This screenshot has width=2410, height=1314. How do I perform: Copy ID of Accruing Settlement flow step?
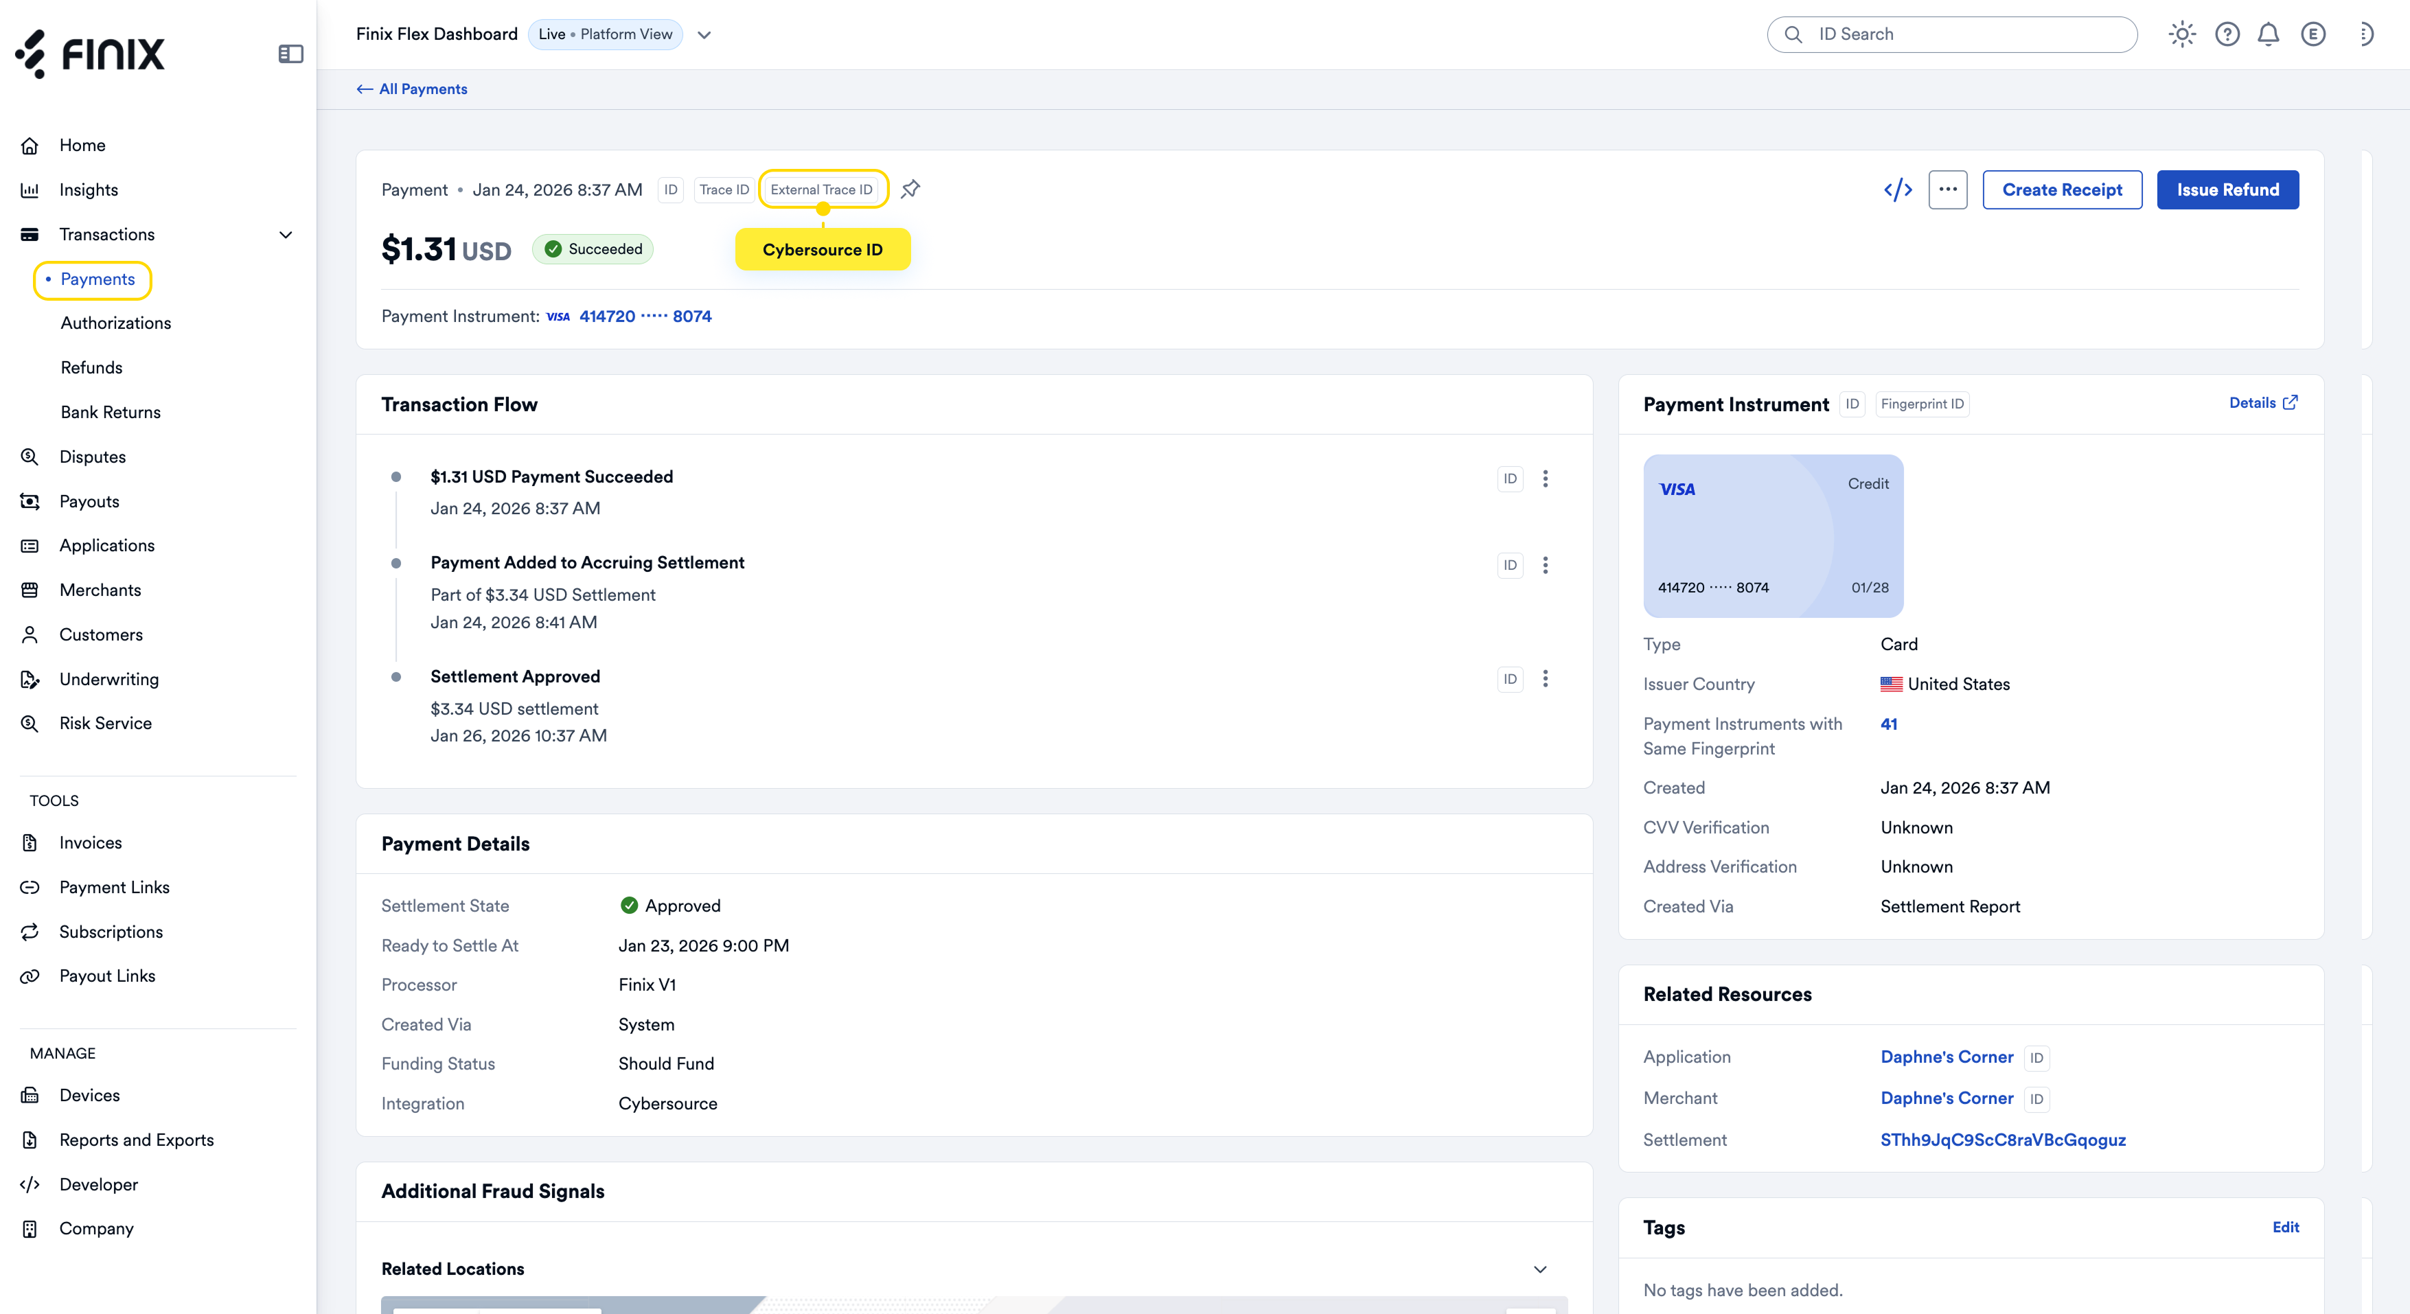tap(1510, 565)
